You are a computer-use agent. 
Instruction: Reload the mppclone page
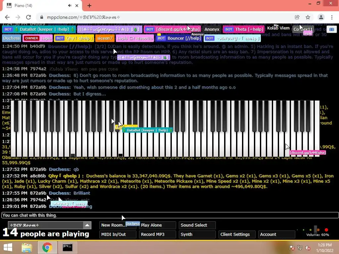28,17
